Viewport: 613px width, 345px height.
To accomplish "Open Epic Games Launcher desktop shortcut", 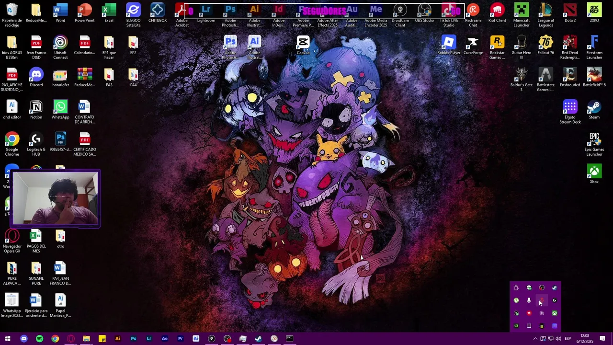I will [x=594, y=144].
